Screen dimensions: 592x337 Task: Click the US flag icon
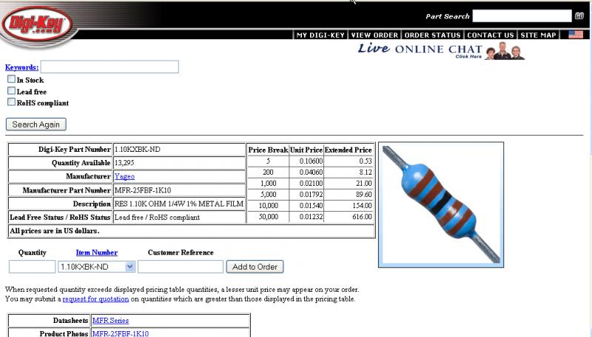575,35
